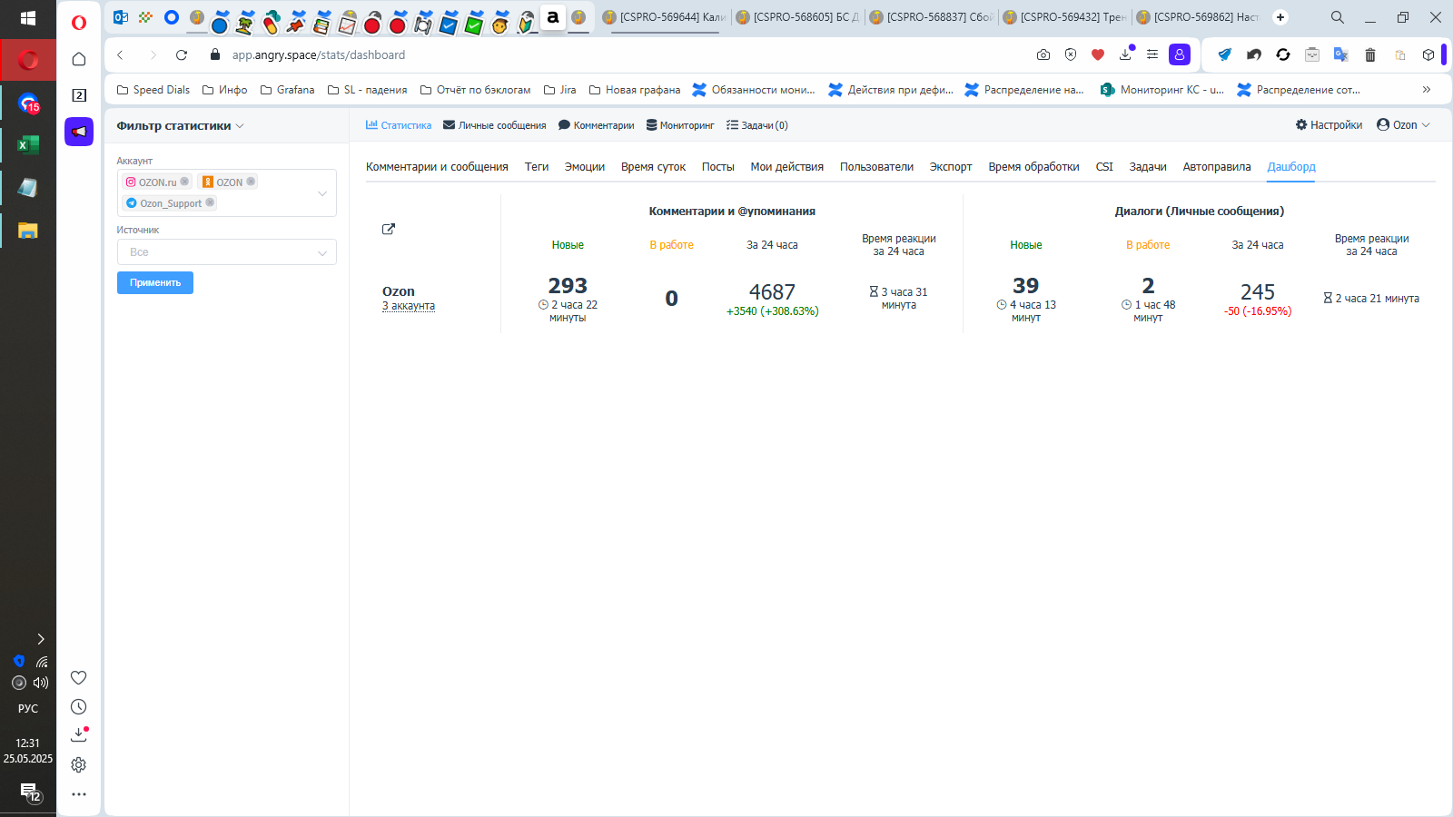Switch to Пользователи tab
The width and height of the screenshot is (1453, 817).
pyautogui.click(x=876, y=167)
